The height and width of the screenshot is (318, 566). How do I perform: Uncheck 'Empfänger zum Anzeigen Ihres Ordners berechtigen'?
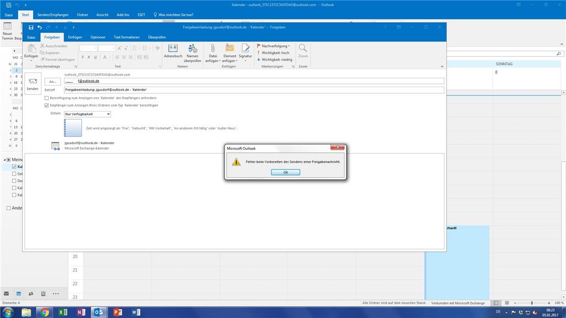point(46,105)
